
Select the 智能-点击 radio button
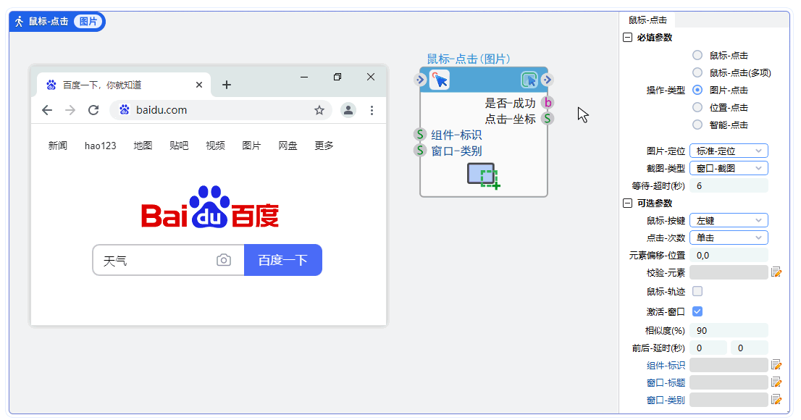point(697,125)
